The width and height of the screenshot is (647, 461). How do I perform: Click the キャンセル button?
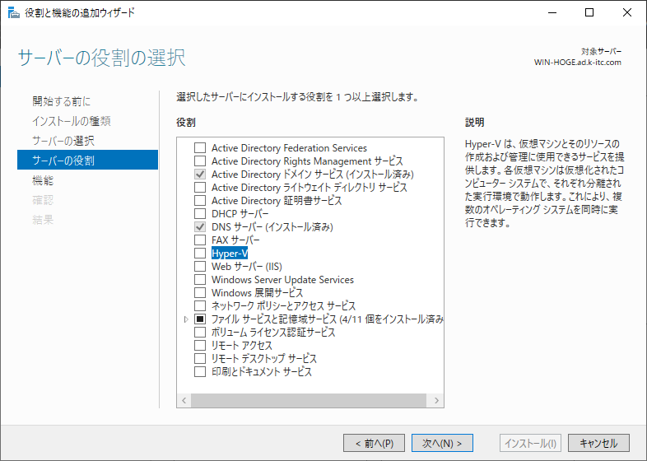598,443
